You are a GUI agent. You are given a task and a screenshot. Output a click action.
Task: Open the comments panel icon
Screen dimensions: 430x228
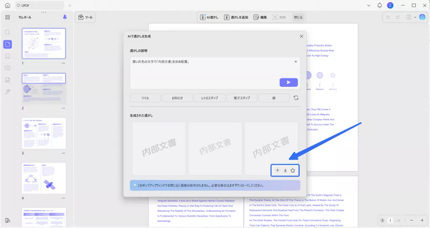[x=8, y=68]
